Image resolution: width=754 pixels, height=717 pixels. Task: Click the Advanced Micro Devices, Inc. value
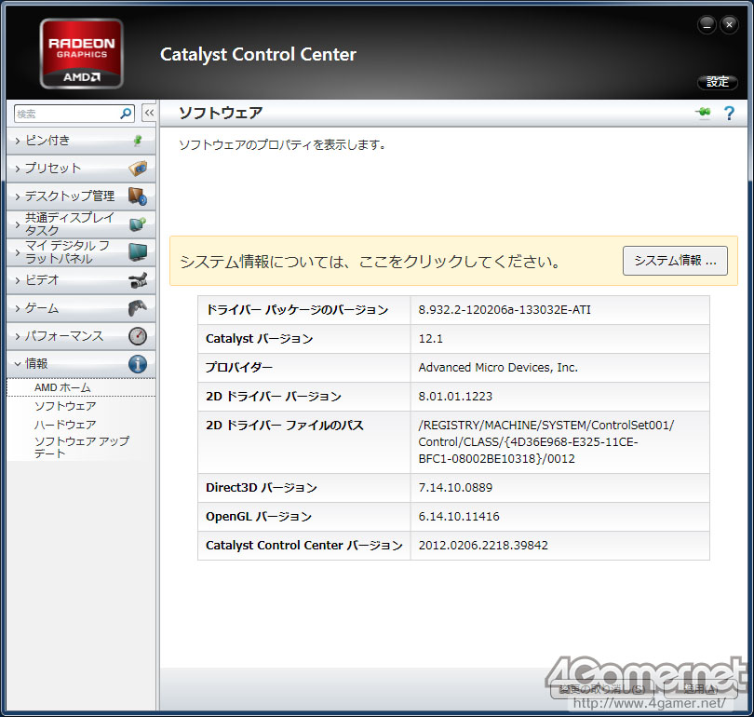point(498,368)
